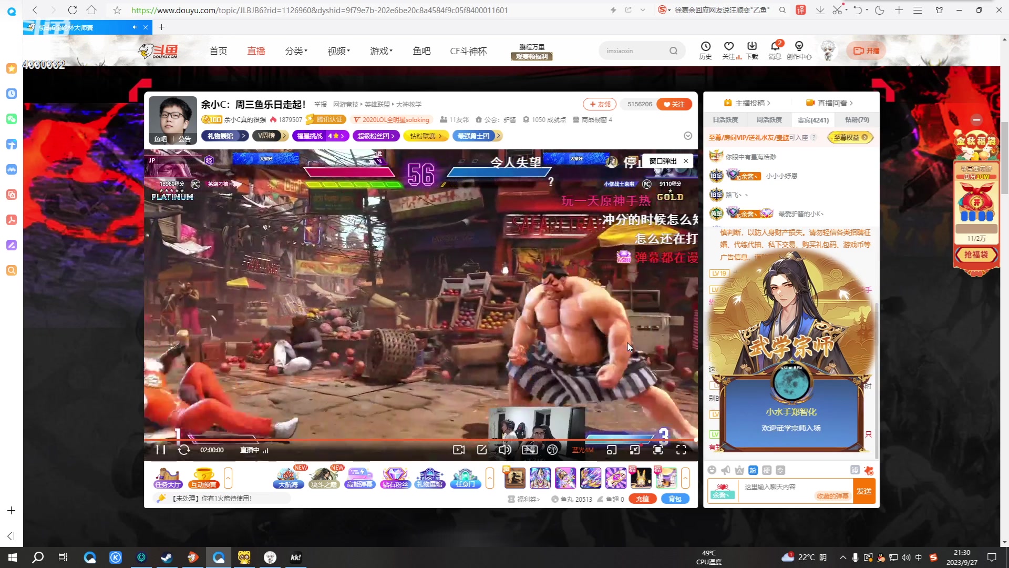Reload the stream with the refresh icon
This screenshot has width=1009, height=568.
pyautogui.click(x=183, y=450)
